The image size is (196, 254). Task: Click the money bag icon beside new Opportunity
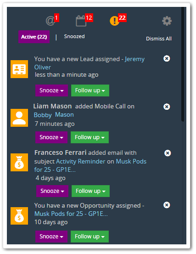(x=19, y=216)
